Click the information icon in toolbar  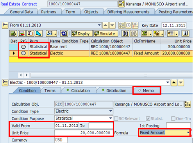pos(185,34)
